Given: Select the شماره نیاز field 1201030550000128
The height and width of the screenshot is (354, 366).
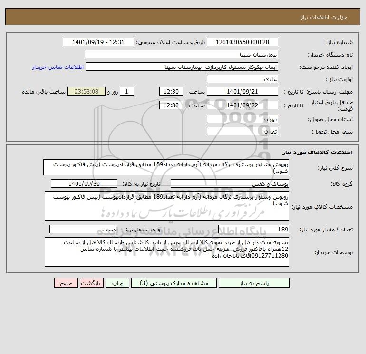Looking at the screenshot, I should point(242,42).
